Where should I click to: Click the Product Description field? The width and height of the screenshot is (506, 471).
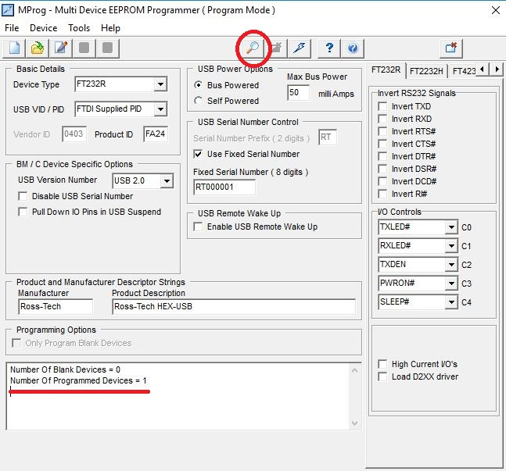(x=234, y=307)
